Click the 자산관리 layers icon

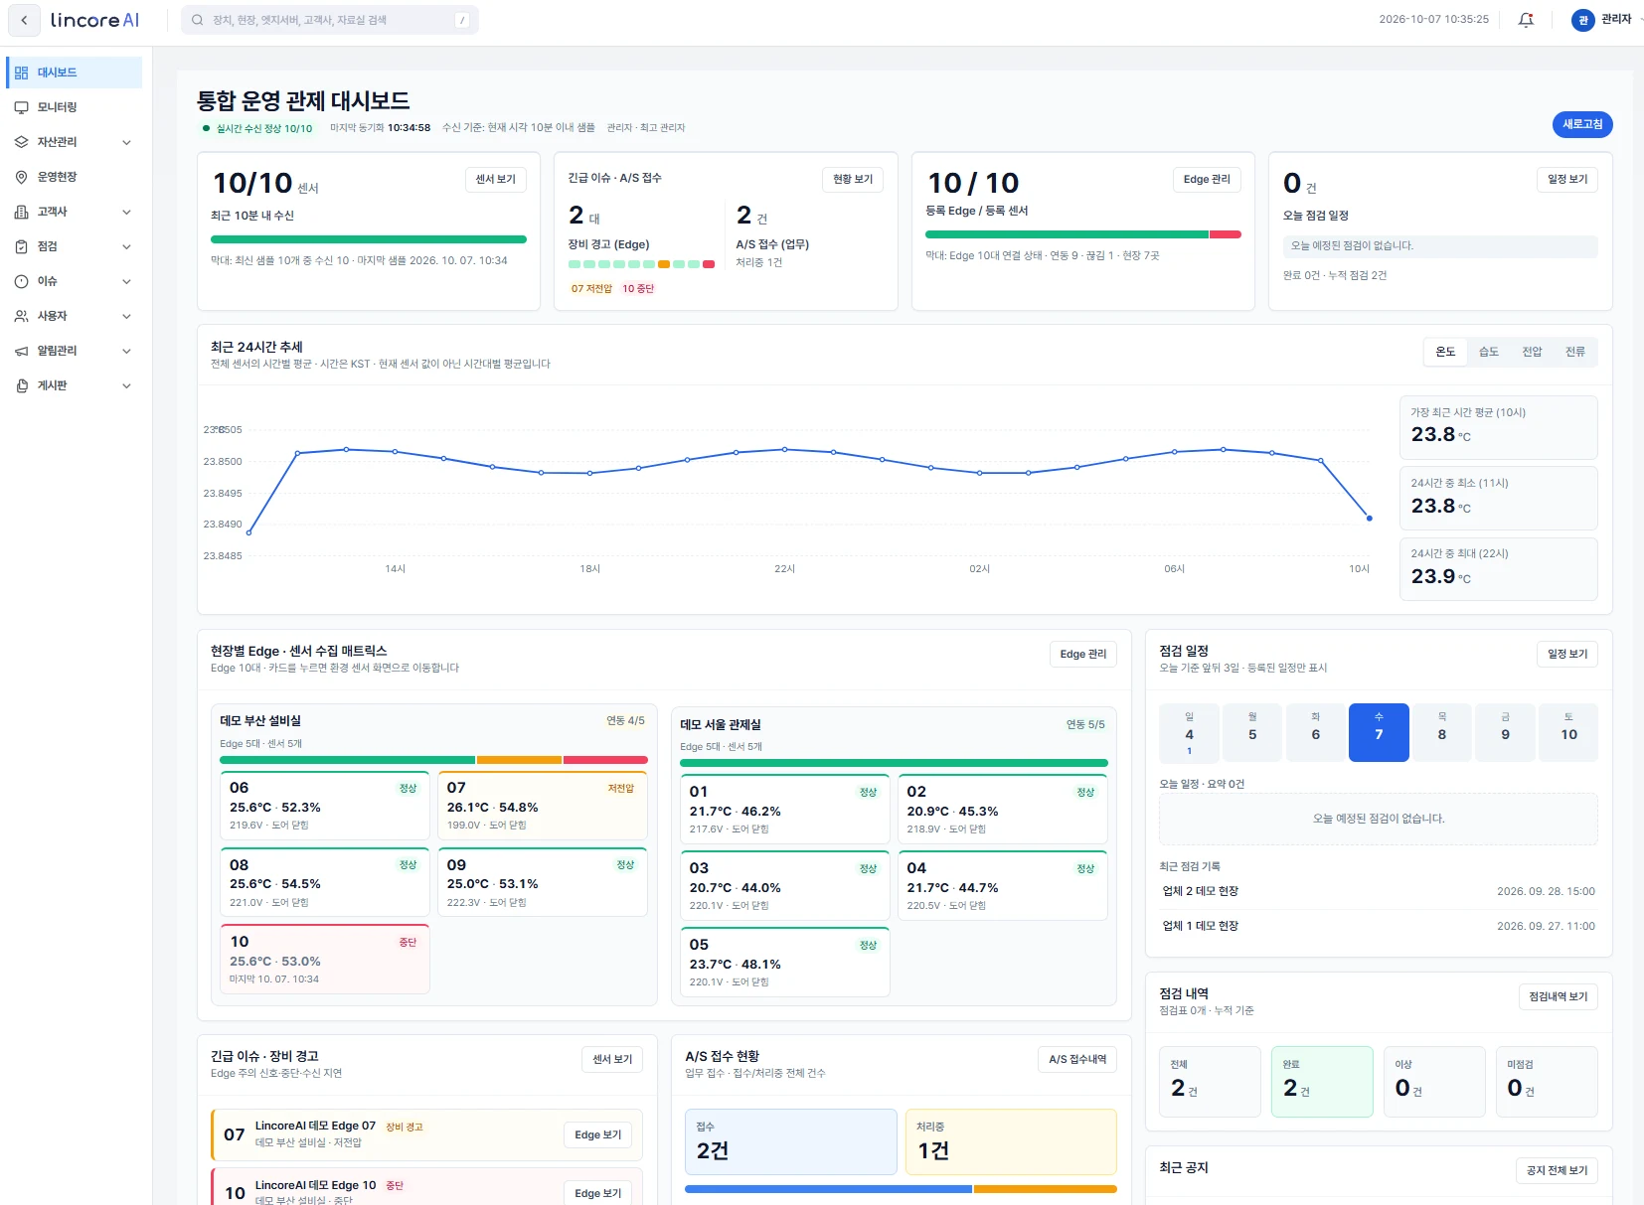[x=21, y=142]
